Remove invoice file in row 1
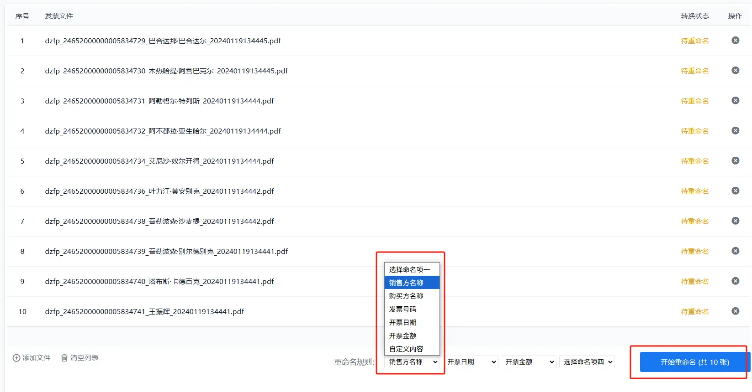This screenshot has height=392, width=752. (735, 41)
